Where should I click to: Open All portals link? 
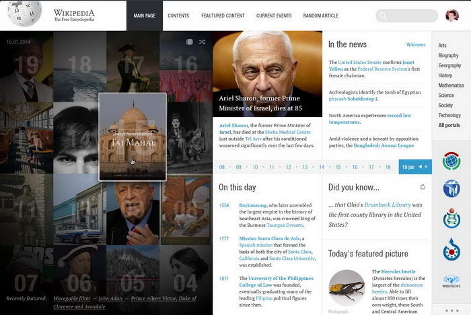(449, 125)
